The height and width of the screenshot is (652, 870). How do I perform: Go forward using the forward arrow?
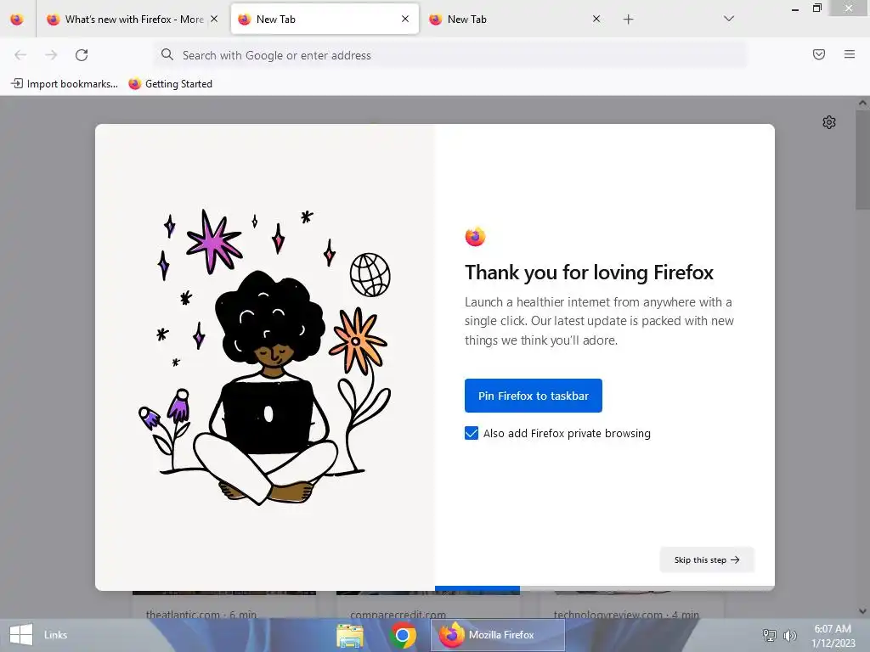(51, 55)
